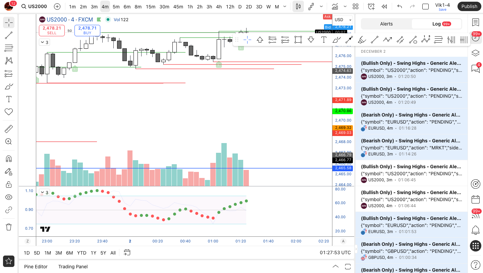Viewport: 483px width, 273px height.
Task: Select the Arrow Mark Up drawing tool
Action: [260, 40]
